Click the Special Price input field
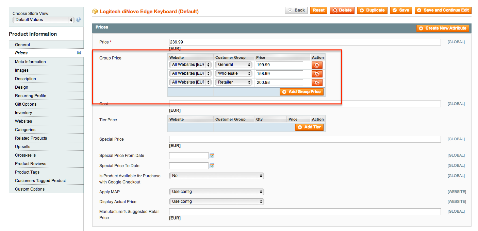This screenshot has height=231, width=478. (x=305, y=139)
